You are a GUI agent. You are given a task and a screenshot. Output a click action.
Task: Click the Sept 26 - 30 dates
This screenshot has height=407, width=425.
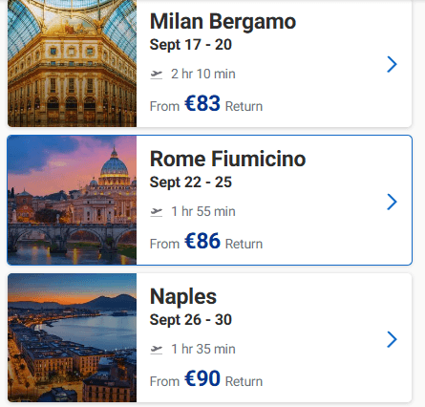coord(191,320)
